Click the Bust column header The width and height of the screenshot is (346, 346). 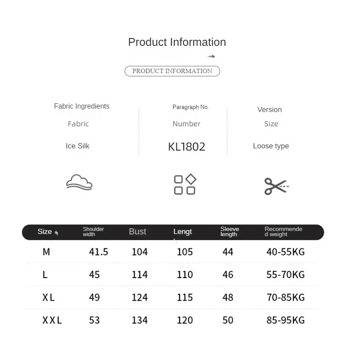[x=138, y=232]
